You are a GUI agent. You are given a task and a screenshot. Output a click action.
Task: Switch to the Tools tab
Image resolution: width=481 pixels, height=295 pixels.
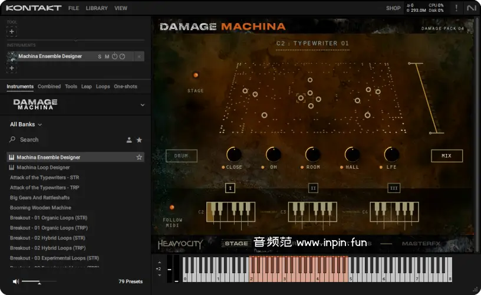click(71, 87)
